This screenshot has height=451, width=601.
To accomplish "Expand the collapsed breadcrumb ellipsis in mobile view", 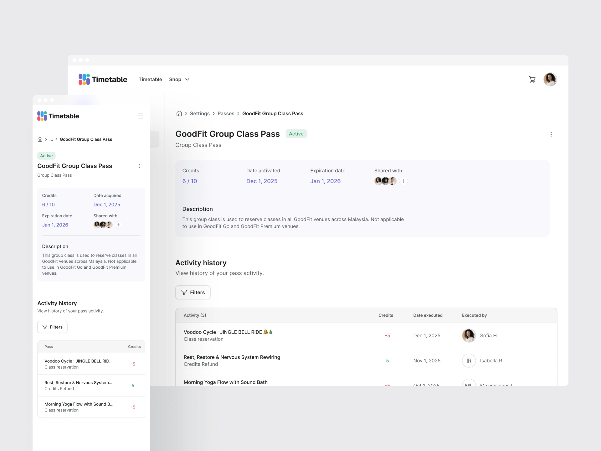I will click(x=51, y=139).
